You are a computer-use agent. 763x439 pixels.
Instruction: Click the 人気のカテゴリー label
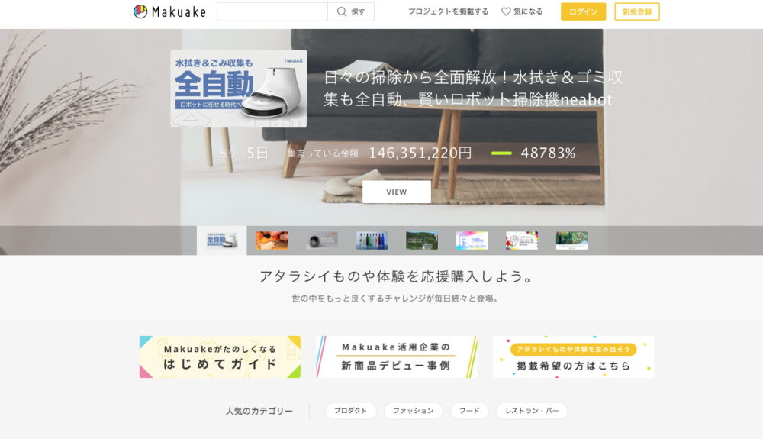click(259, 411)
